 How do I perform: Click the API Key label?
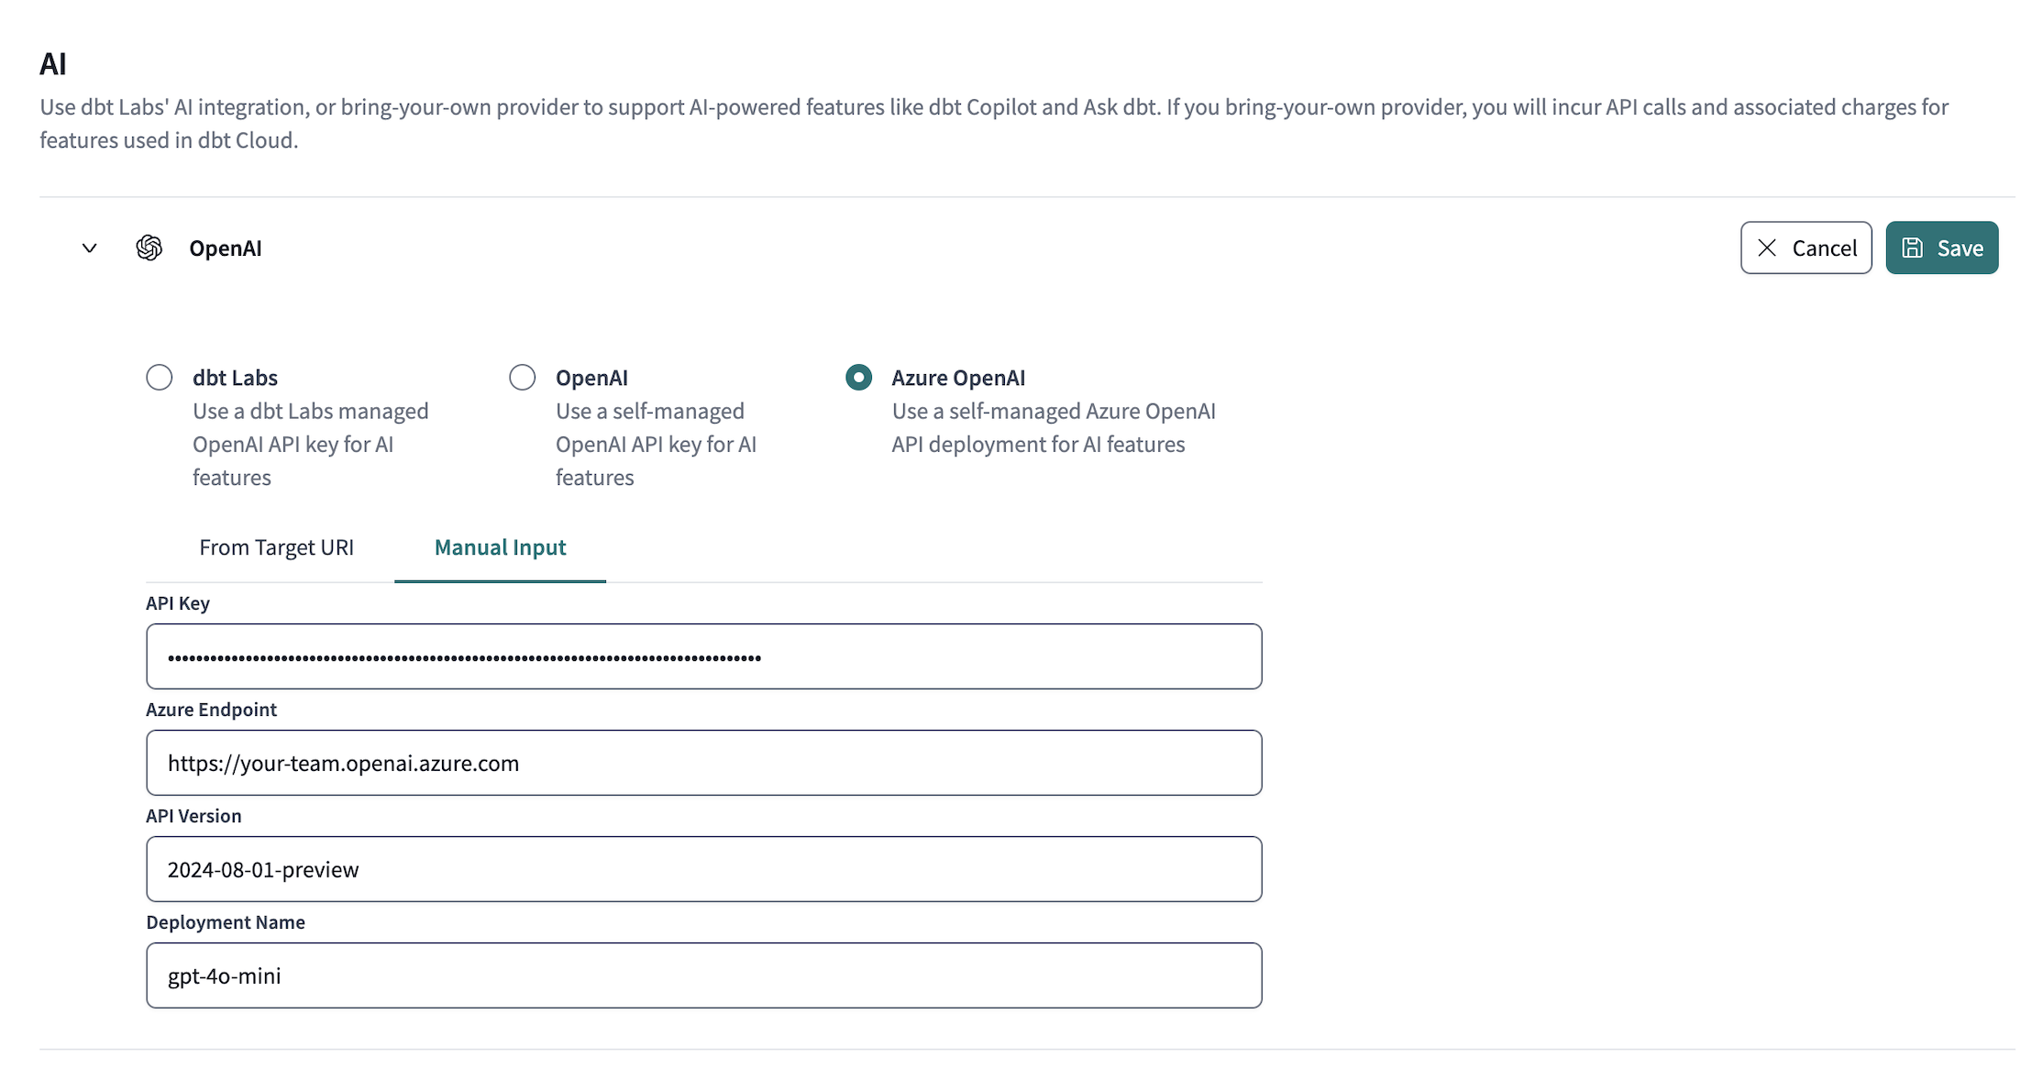(x=178, y=602)
